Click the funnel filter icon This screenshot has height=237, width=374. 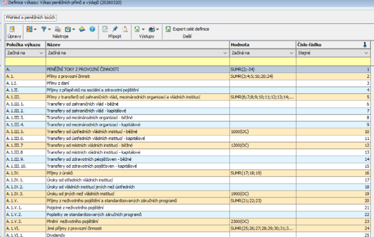44,29
